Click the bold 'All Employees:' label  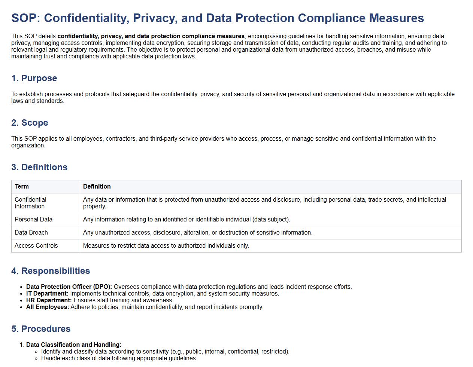pos(48,307)
